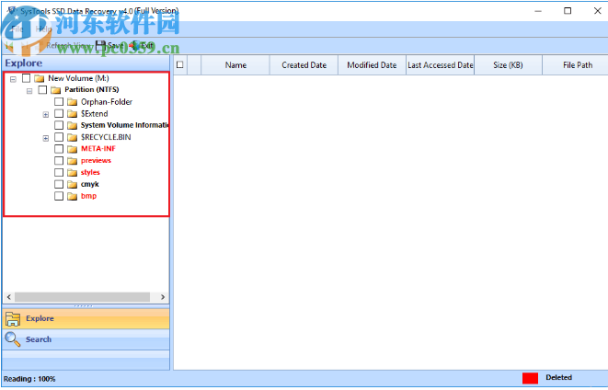Click the Explore pane folder icon

click(x=13, y=318)
